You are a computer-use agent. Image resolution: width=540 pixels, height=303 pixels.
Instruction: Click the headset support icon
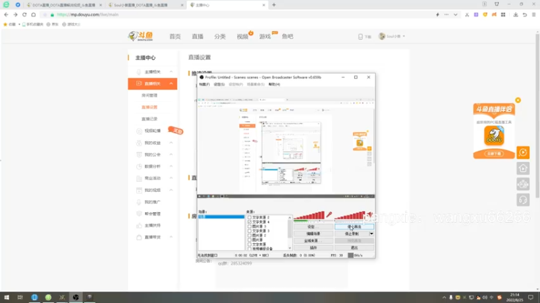pos(522,200)
